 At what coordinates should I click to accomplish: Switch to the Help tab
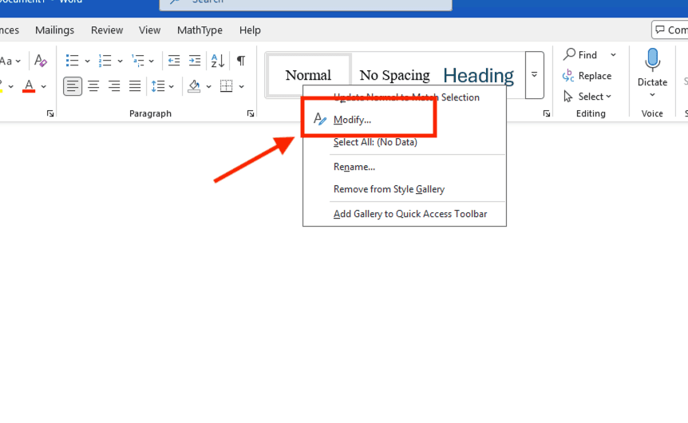tap(250, 30)
